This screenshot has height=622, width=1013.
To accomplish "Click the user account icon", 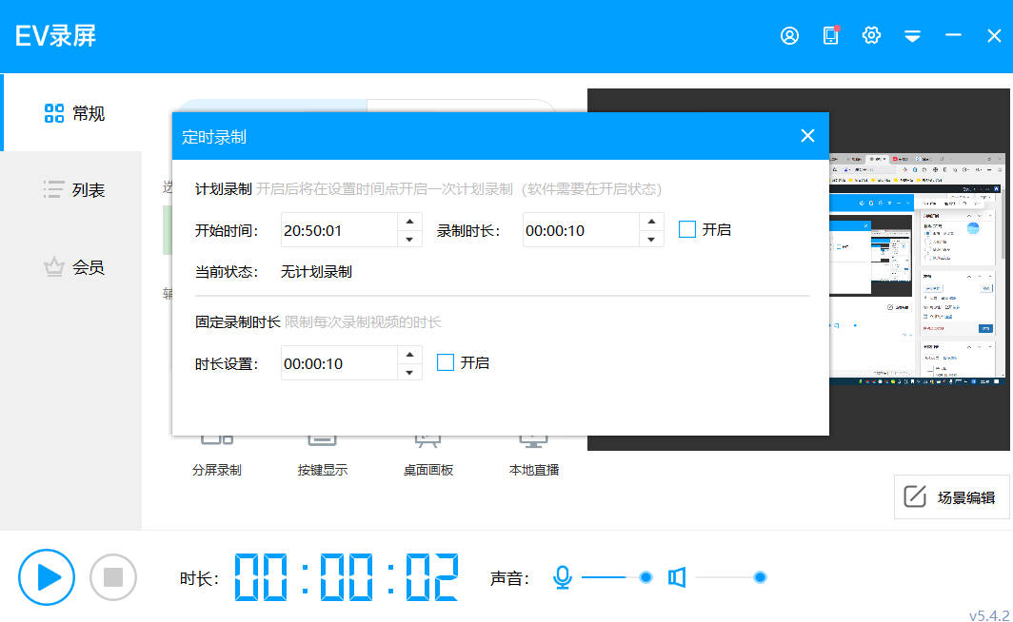I will coord(789,36).
